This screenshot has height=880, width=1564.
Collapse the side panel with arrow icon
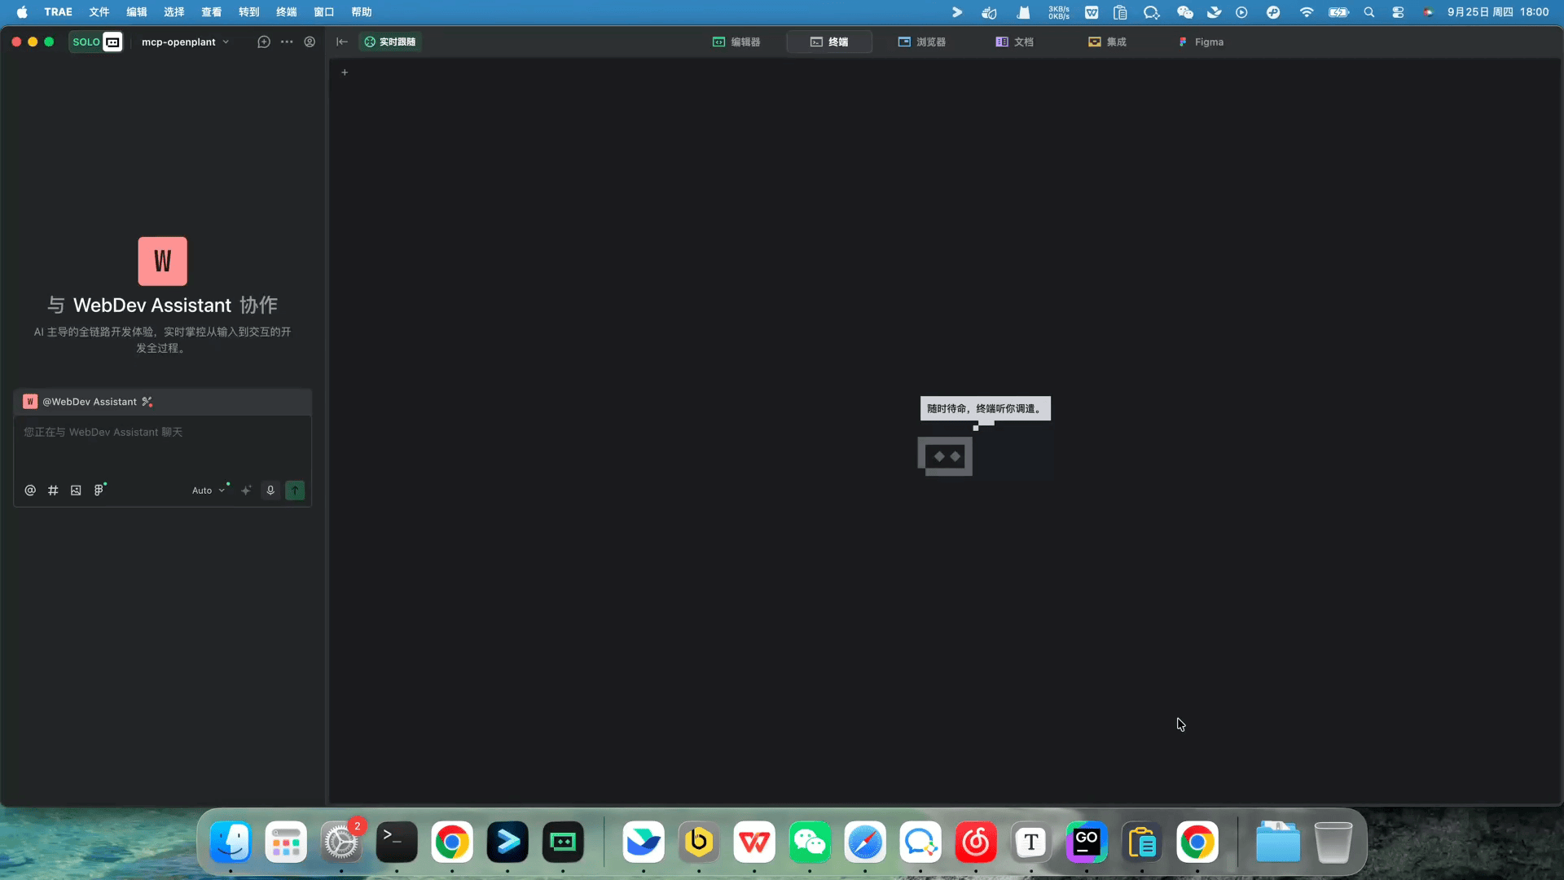pyautogui.click(x=342, y=42)
